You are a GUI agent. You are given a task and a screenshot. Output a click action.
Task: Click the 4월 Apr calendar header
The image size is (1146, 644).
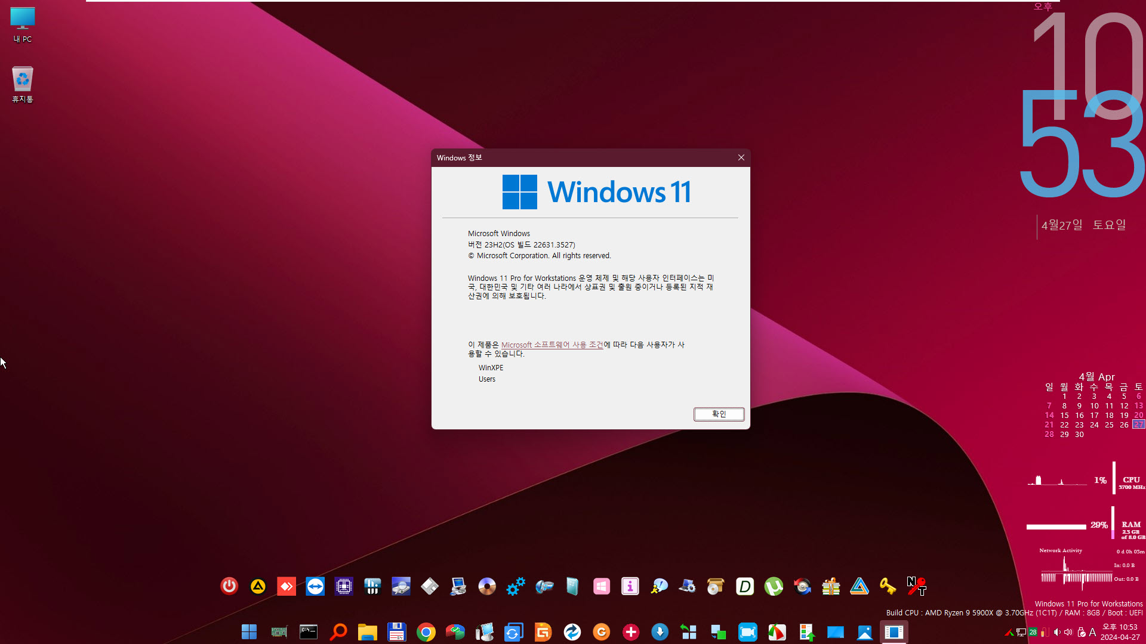[x=1096, y=377]
